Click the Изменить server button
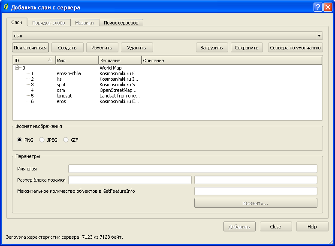 [x=102, y=48]
